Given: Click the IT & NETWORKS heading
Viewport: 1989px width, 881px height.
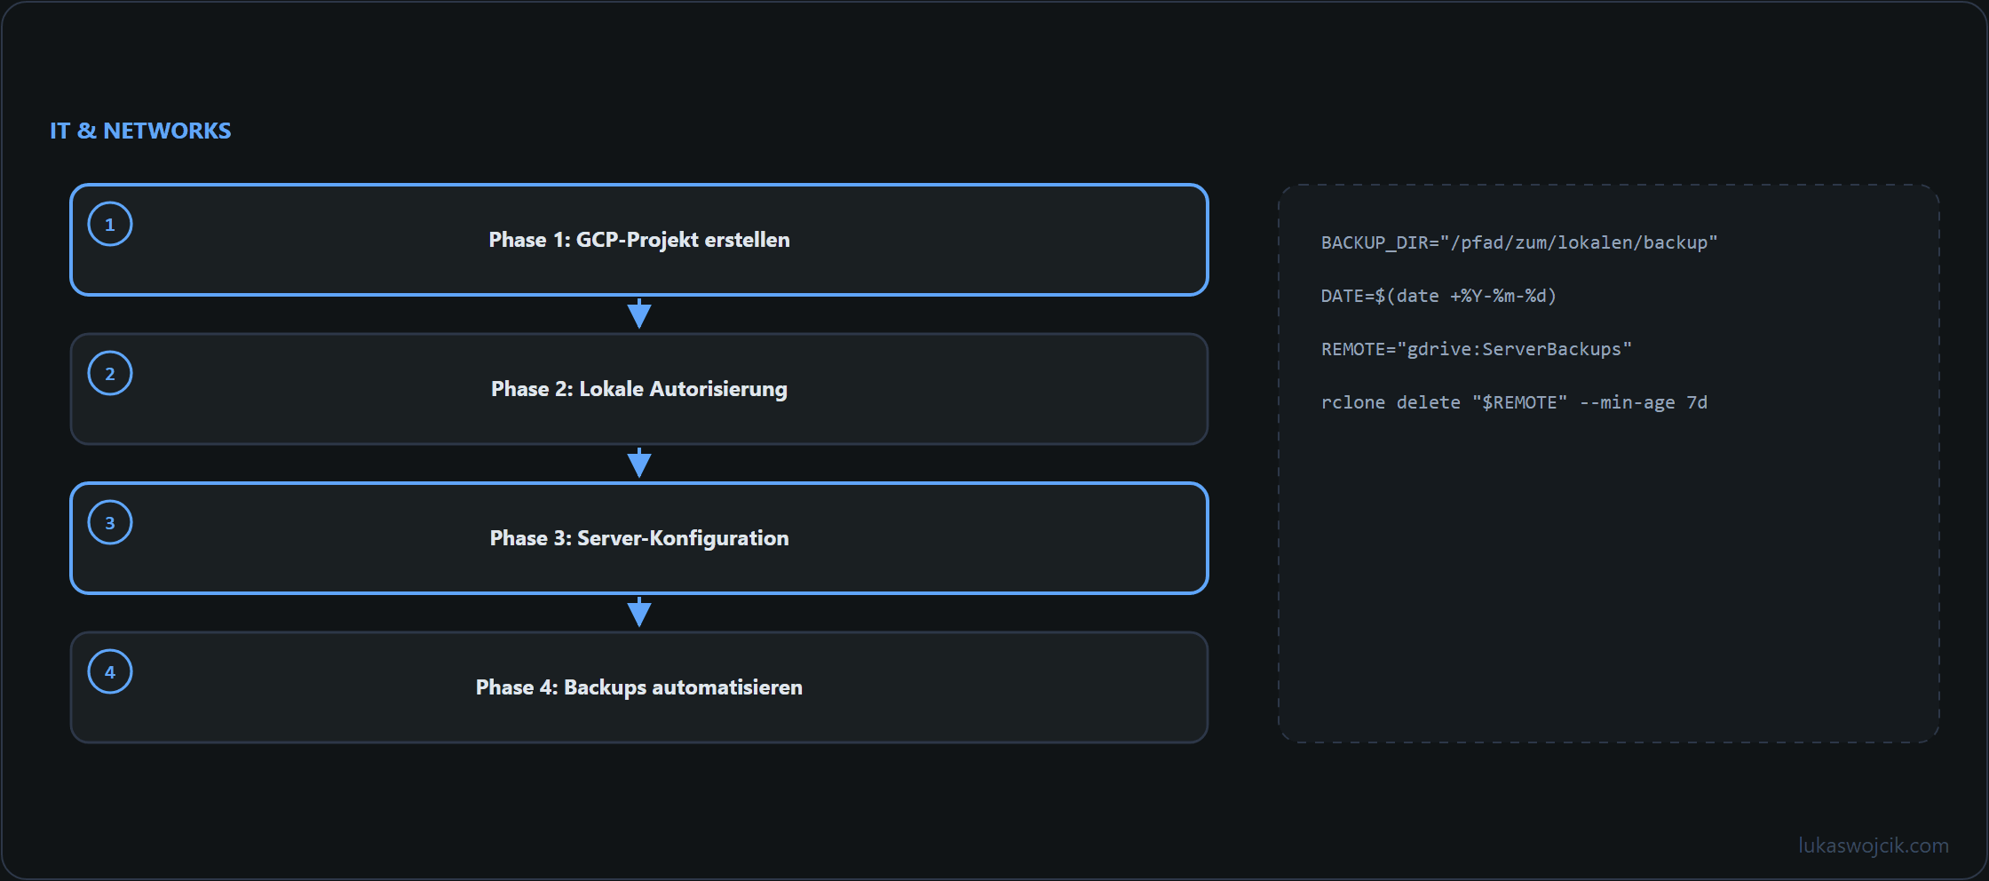Looking at the screenshot, I should click(140, 131).
